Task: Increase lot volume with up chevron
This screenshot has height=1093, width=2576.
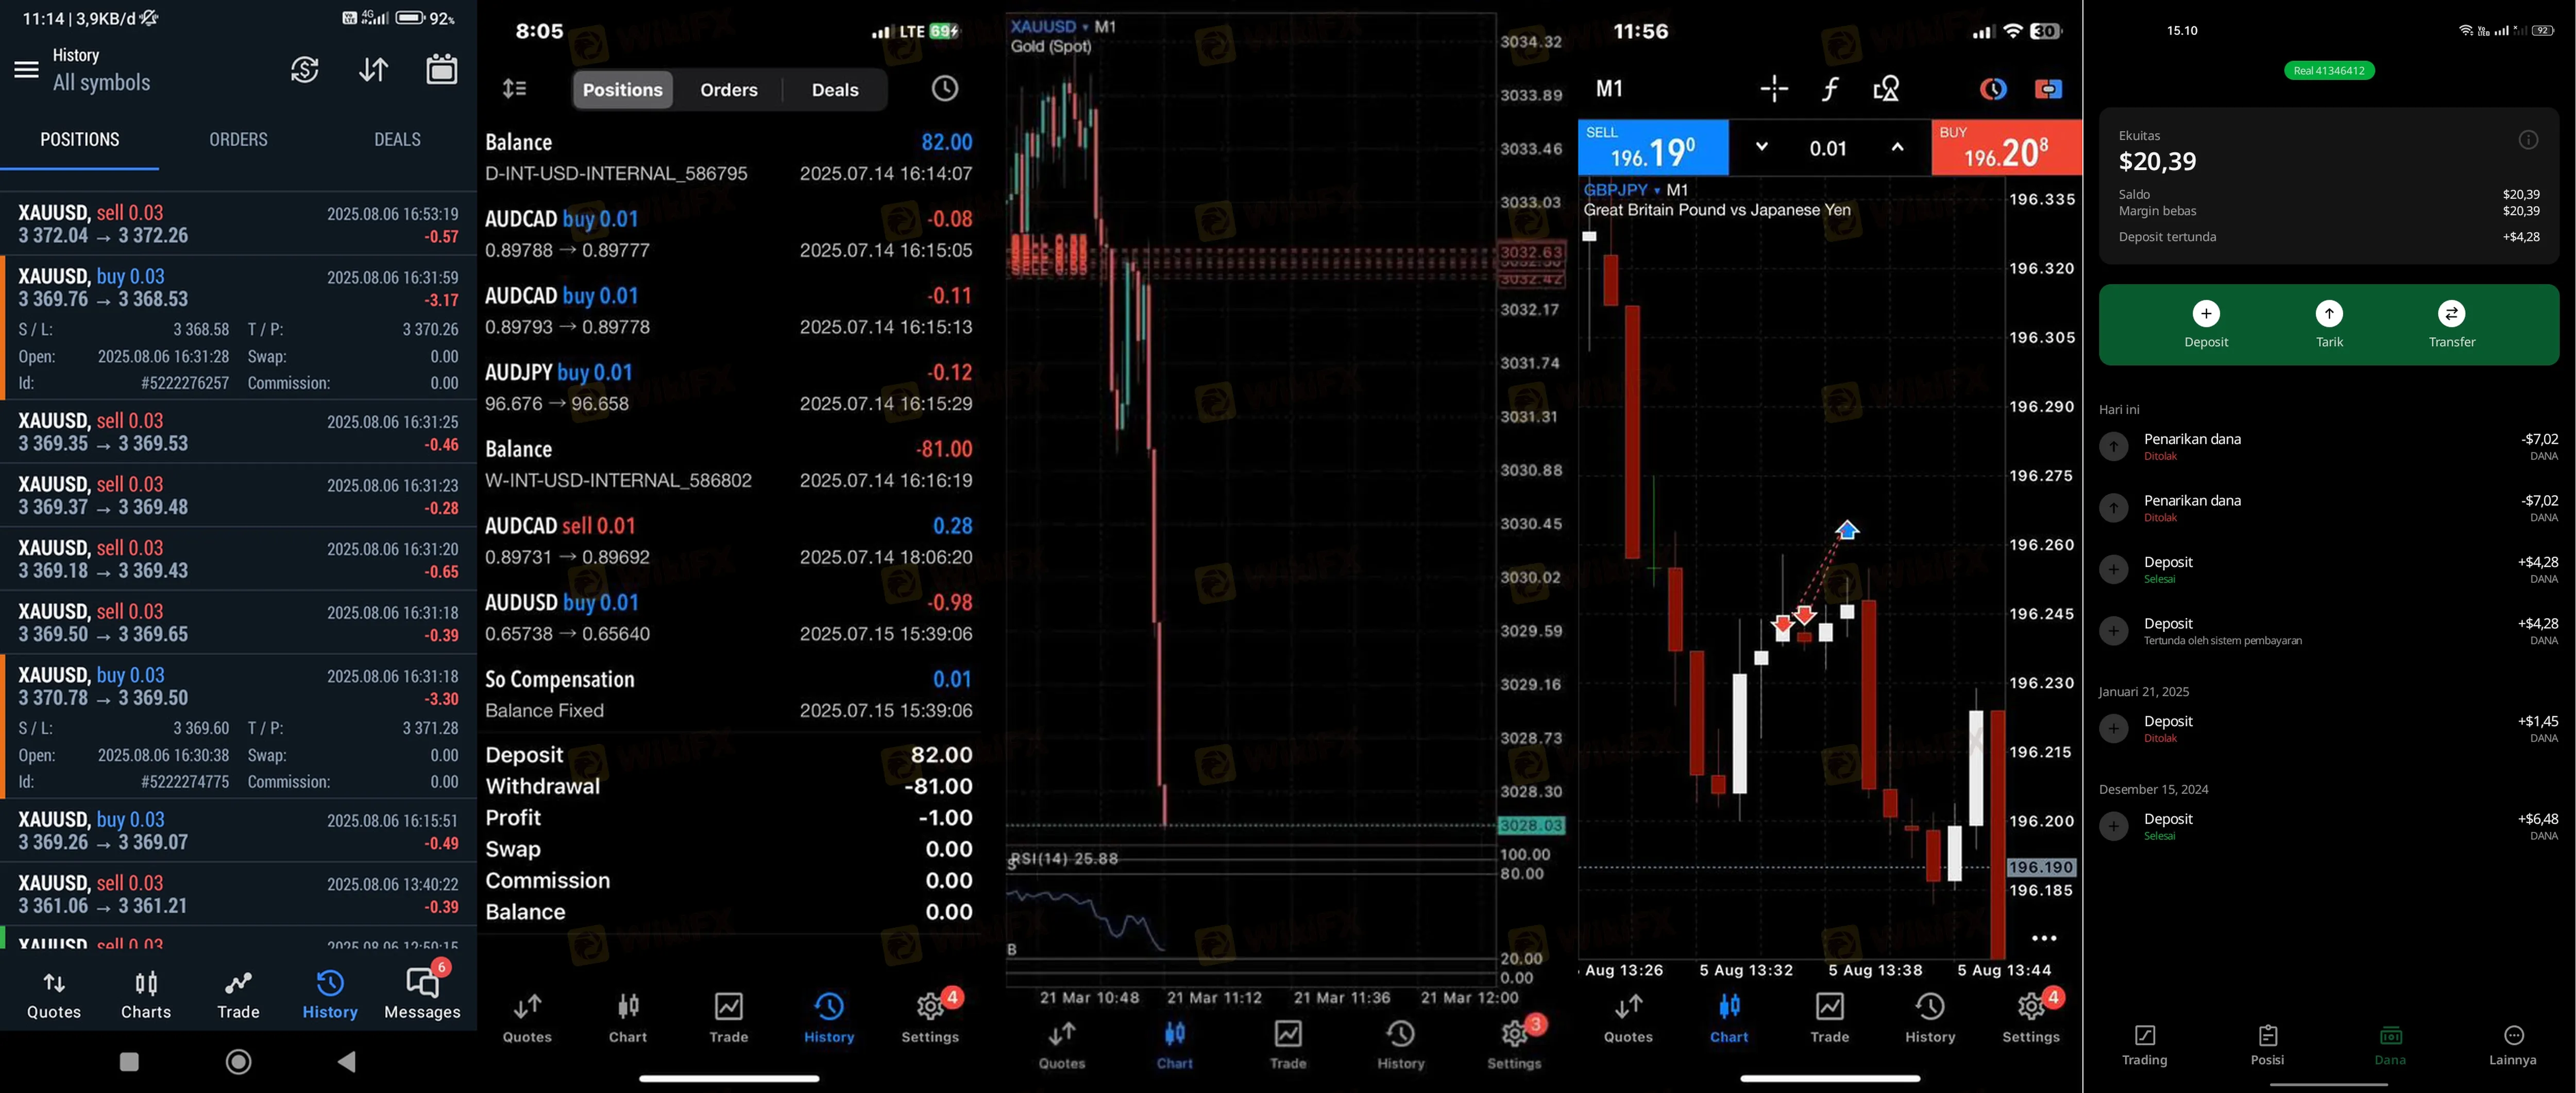Action: point(1896,147)
